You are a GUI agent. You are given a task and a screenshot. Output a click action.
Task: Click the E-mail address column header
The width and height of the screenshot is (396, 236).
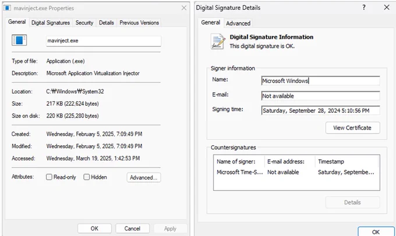coord(290,162)
